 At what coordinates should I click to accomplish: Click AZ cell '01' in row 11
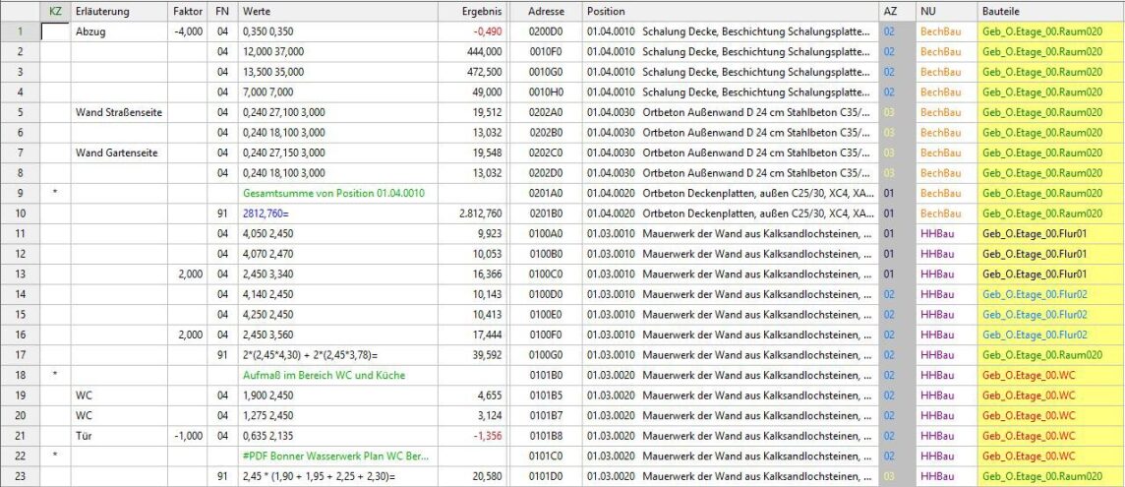(x=896, y=233)
